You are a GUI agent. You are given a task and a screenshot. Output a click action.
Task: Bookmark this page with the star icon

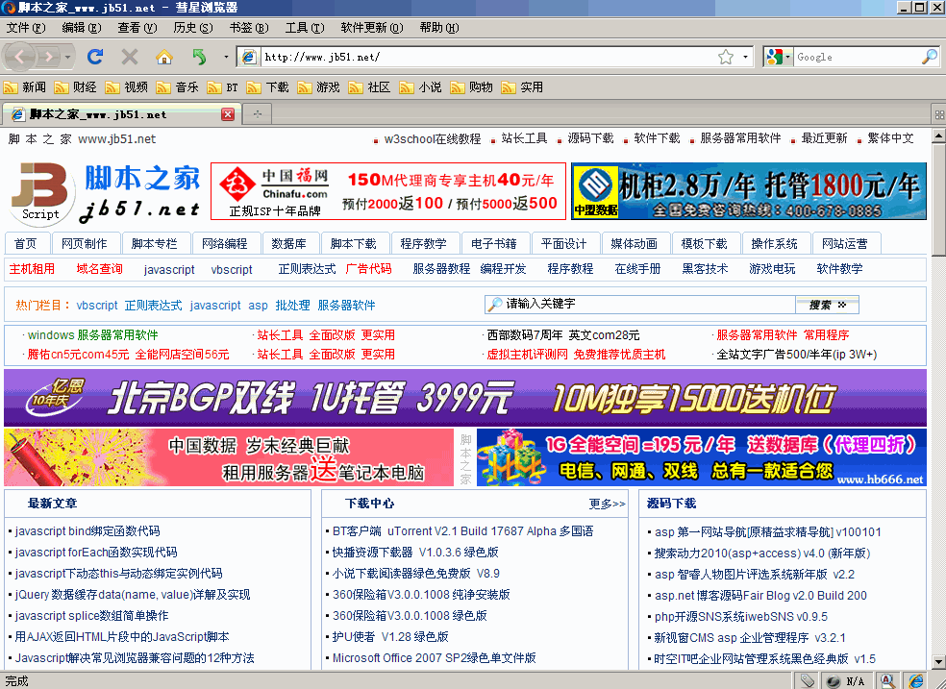click(726, 57)
